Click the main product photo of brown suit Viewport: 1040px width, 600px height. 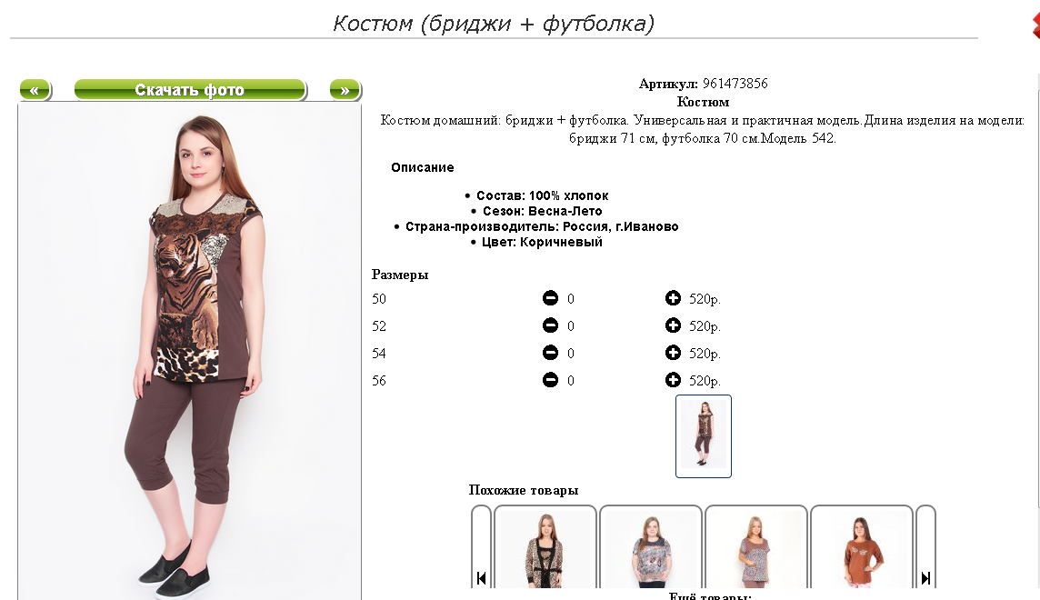[190, 352]
